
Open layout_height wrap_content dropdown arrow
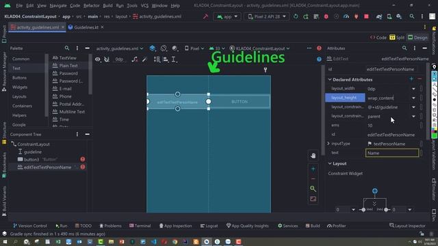tap(413, 98)
